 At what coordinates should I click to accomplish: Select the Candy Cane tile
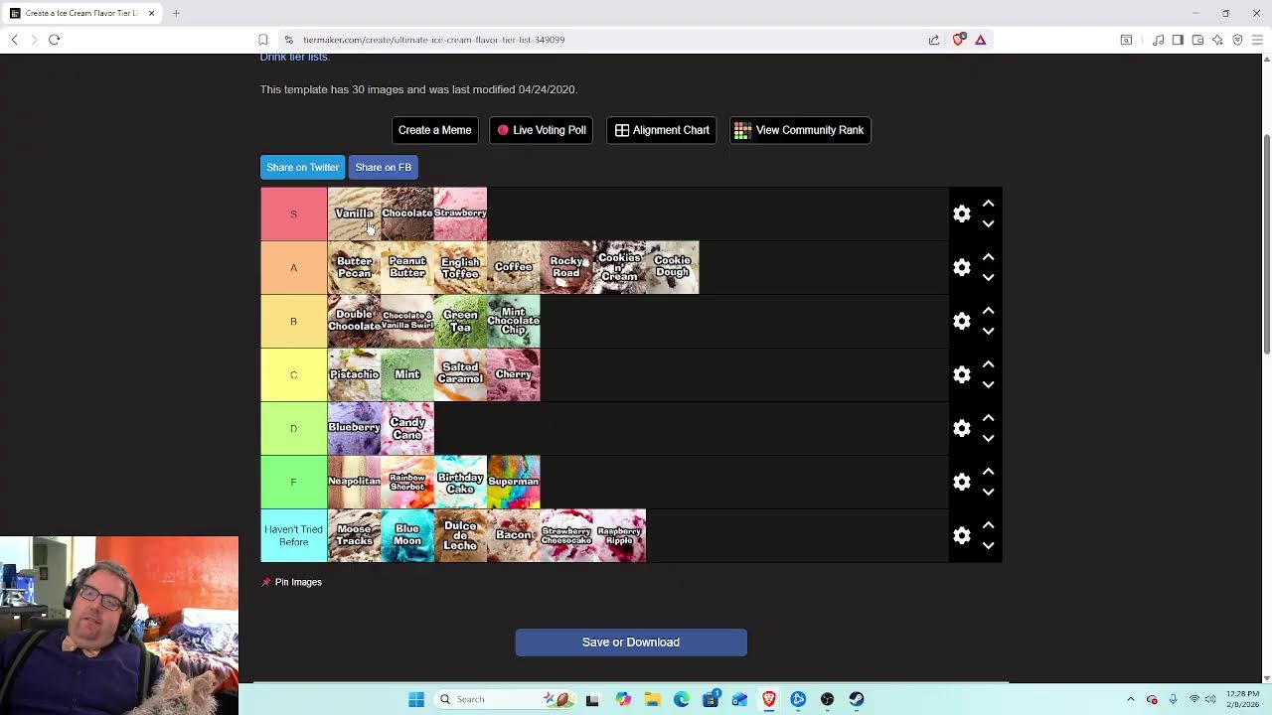(x=407, y=428)
